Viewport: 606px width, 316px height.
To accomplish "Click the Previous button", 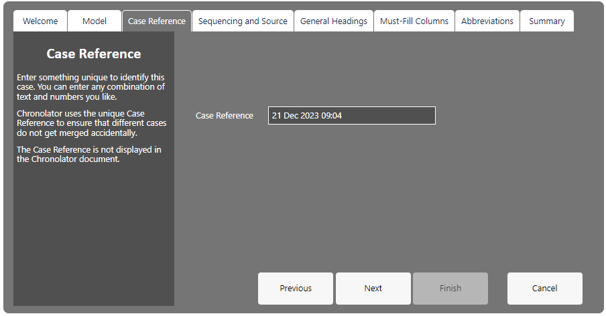I will tap(295, 289).
